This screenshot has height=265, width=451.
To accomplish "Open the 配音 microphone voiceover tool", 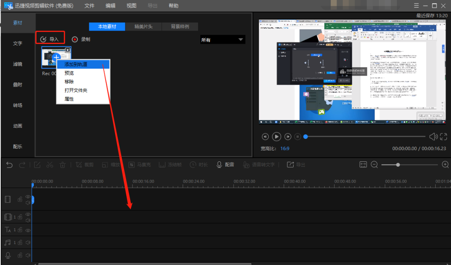I will (x=225, y=164).
